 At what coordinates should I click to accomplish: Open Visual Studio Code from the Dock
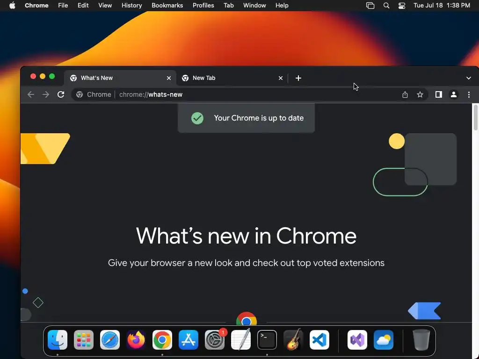pyautogui.click(x=319, y=340)
